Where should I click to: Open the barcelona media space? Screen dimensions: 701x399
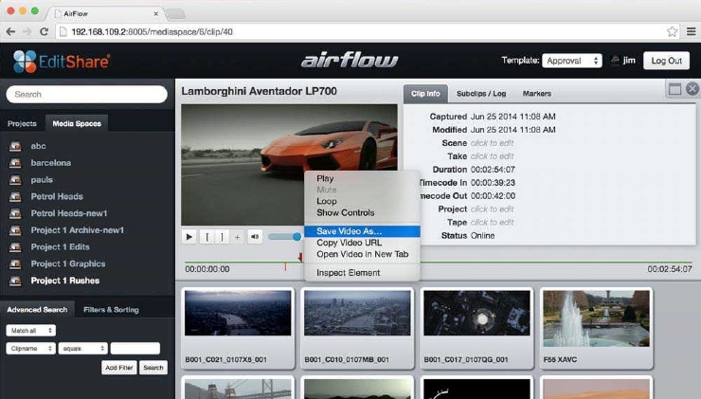click(x=51, y=163)
